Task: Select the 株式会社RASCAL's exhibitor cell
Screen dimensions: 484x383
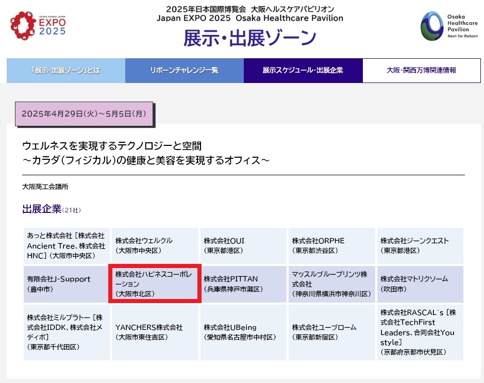Action: tap(420, 332)
